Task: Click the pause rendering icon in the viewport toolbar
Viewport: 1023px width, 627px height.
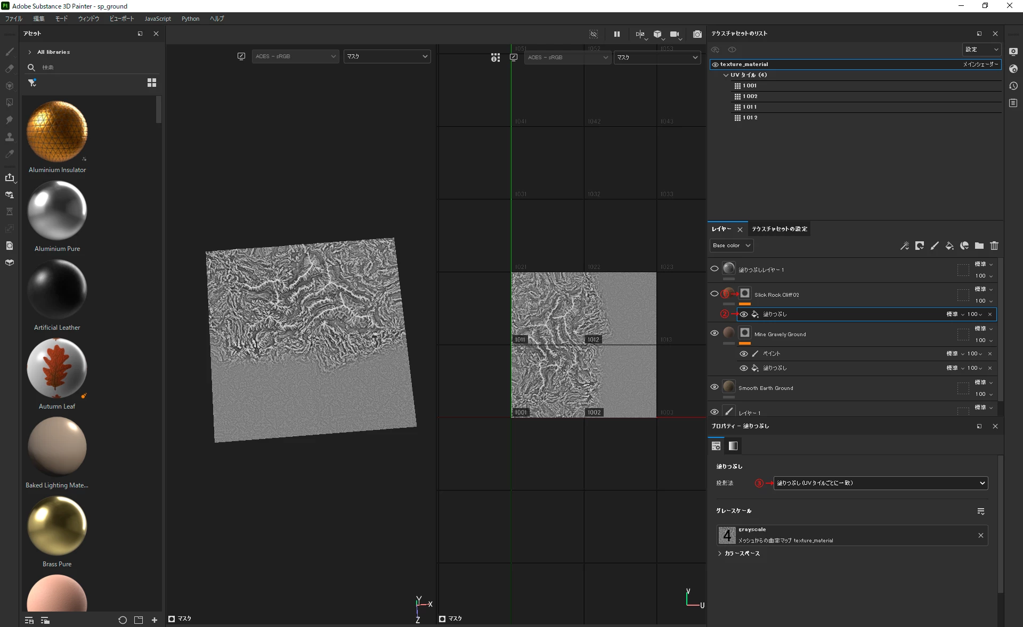Action: click(x=616, y=34)
